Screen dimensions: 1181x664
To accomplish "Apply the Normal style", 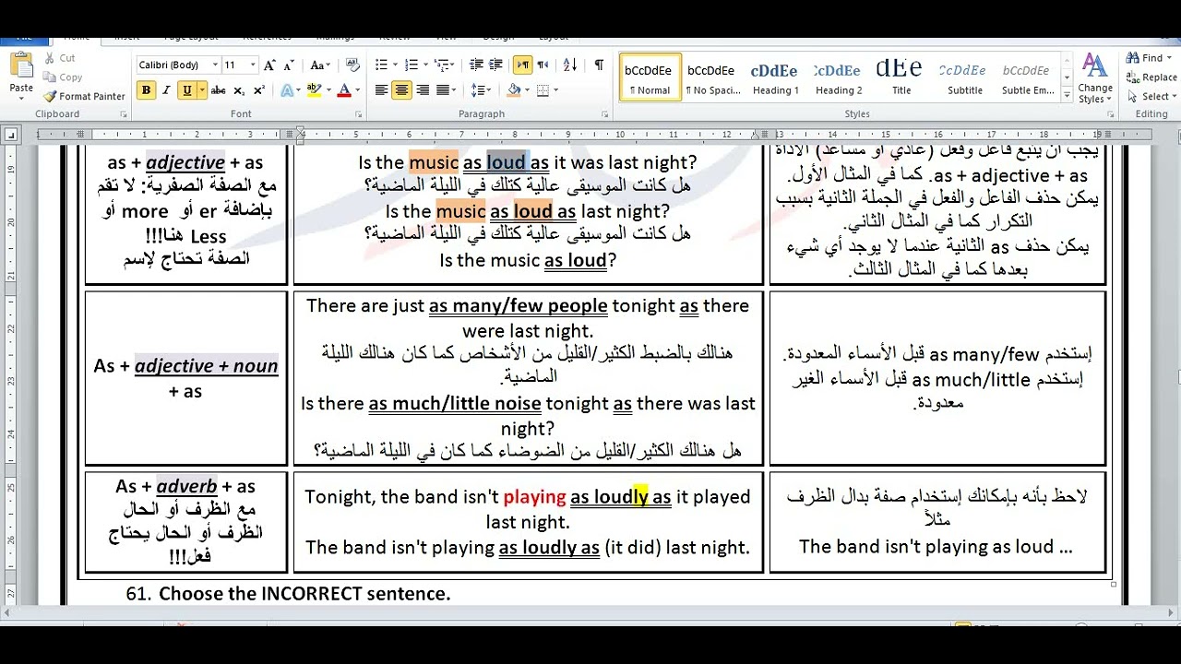I will point(649,77).
